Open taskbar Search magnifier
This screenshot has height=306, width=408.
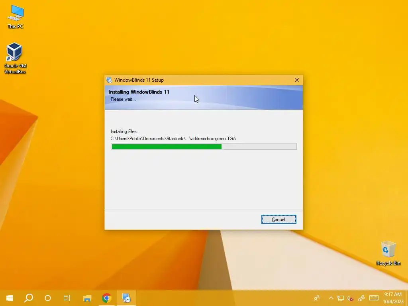tap(29, 298)
